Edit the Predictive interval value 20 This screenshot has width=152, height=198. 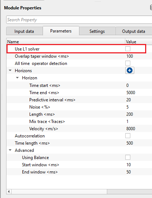[129, 100]
